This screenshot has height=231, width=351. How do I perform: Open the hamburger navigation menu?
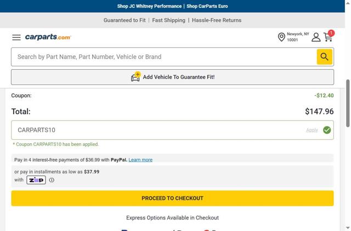16,37
